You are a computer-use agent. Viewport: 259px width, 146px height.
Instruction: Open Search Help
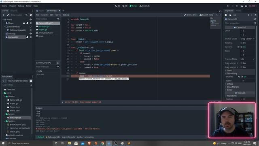point(206,15)
